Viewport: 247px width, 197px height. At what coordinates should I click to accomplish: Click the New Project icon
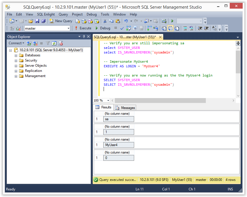pos(12,21)
